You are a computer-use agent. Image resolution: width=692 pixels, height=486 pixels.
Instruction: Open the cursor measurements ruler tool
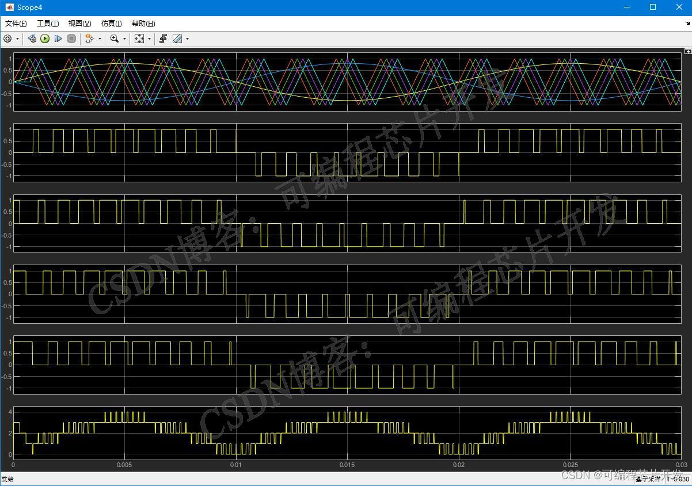[177, 39]
